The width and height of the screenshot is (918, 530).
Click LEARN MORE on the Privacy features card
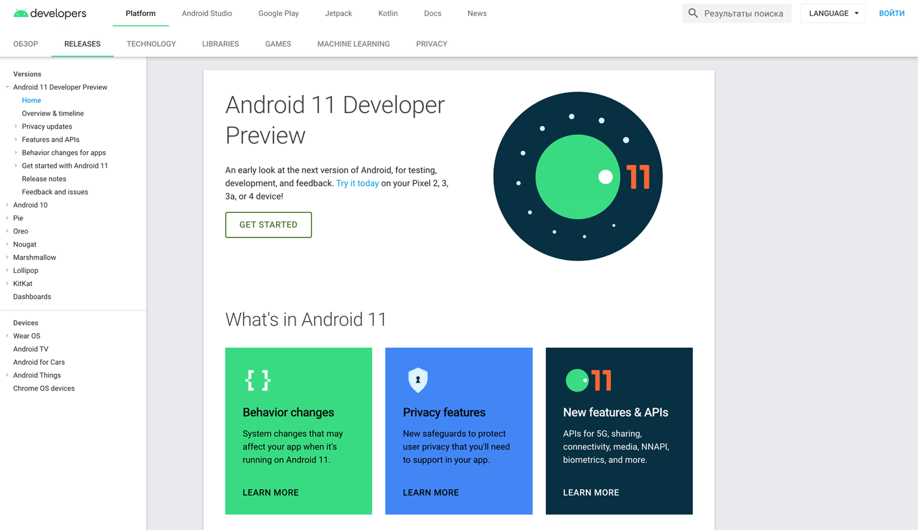pyautogui.click(x=431, y=492)
